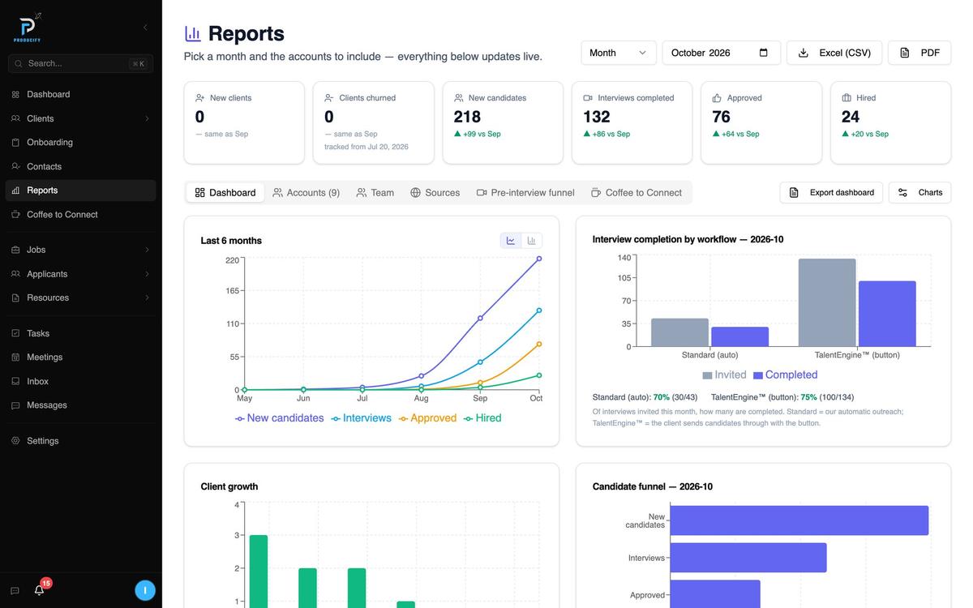Viewport: 973px width, 608px height.
Task: Click the October 2026 date field
Action: [x=722, y=53]
